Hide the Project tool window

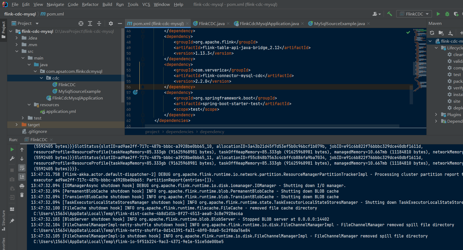[x=120, y=23]
